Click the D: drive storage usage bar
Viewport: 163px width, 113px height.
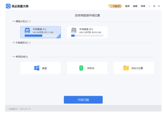pos(87,36)
